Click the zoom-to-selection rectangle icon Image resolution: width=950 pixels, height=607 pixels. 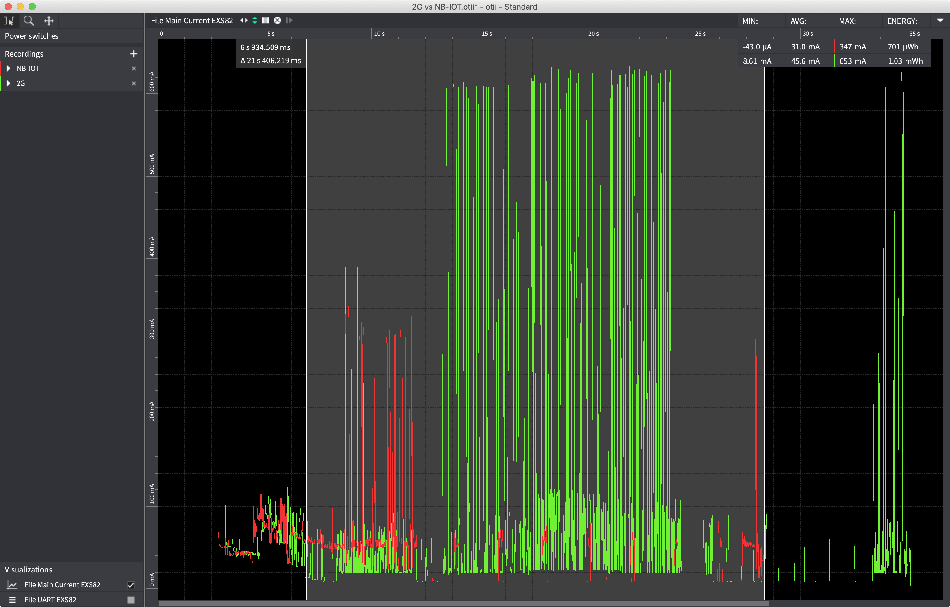click(x=266, y=21)
